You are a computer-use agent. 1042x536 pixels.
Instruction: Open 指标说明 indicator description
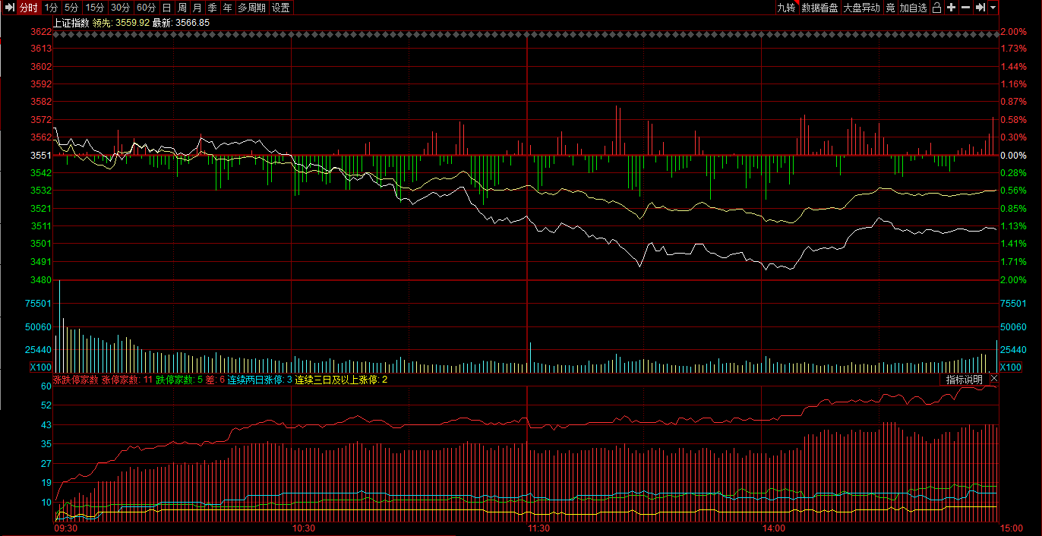point(964,379)
